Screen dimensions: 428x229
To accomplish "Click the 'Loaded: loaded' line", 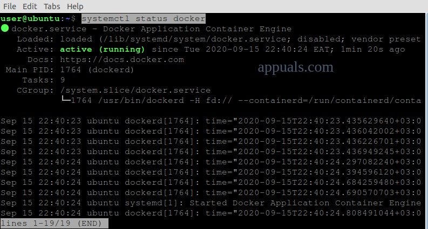I will pos(219,39).
